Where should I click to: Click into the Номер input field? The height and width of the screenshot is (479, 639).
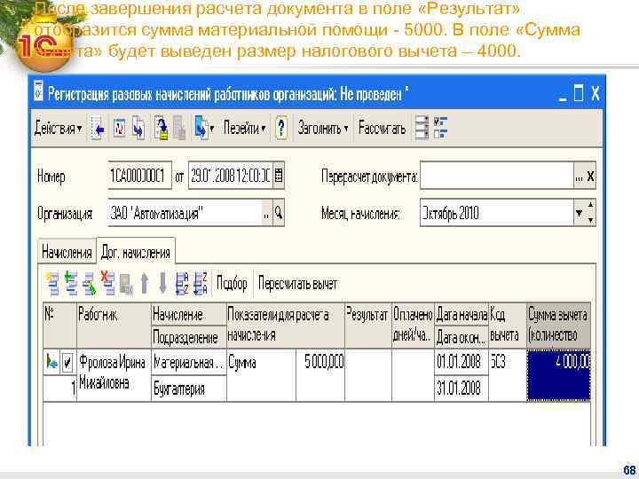(x=140, y=176)
